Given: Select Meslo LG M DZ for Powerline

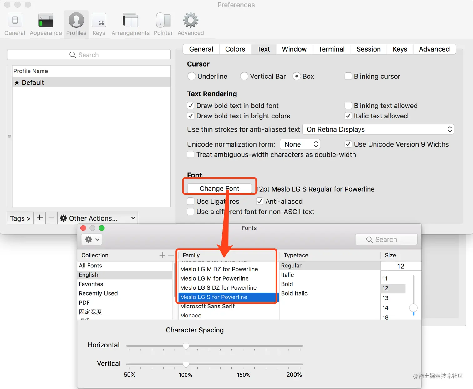Looking at the screenshot, I should pos(228,269).
